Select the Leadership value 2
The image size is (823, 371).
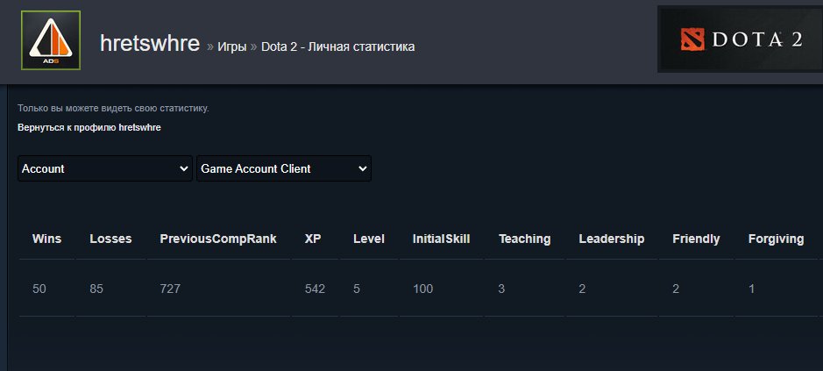click(582, 289)
